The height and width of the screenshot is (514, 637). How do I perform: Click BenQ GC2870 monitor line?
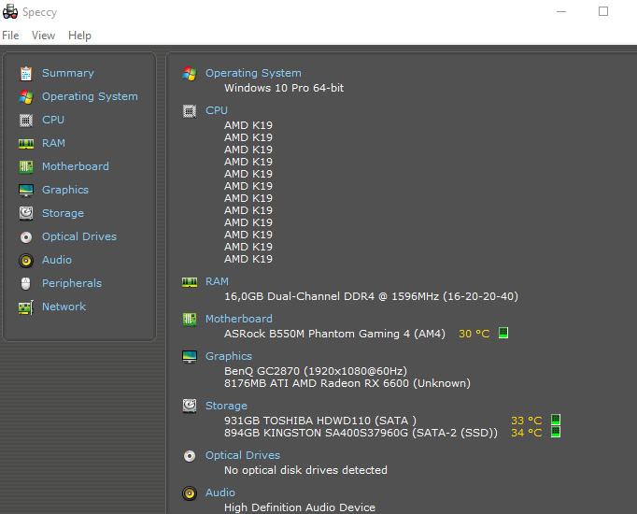pyautogui.click(x=316, y=371)
